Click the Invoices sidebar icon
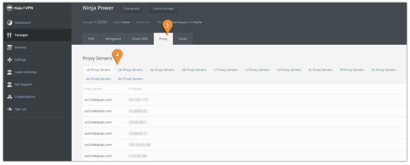The height and width of the screenshot is (165, 410). pyautogui.click(x=10, y=47)
